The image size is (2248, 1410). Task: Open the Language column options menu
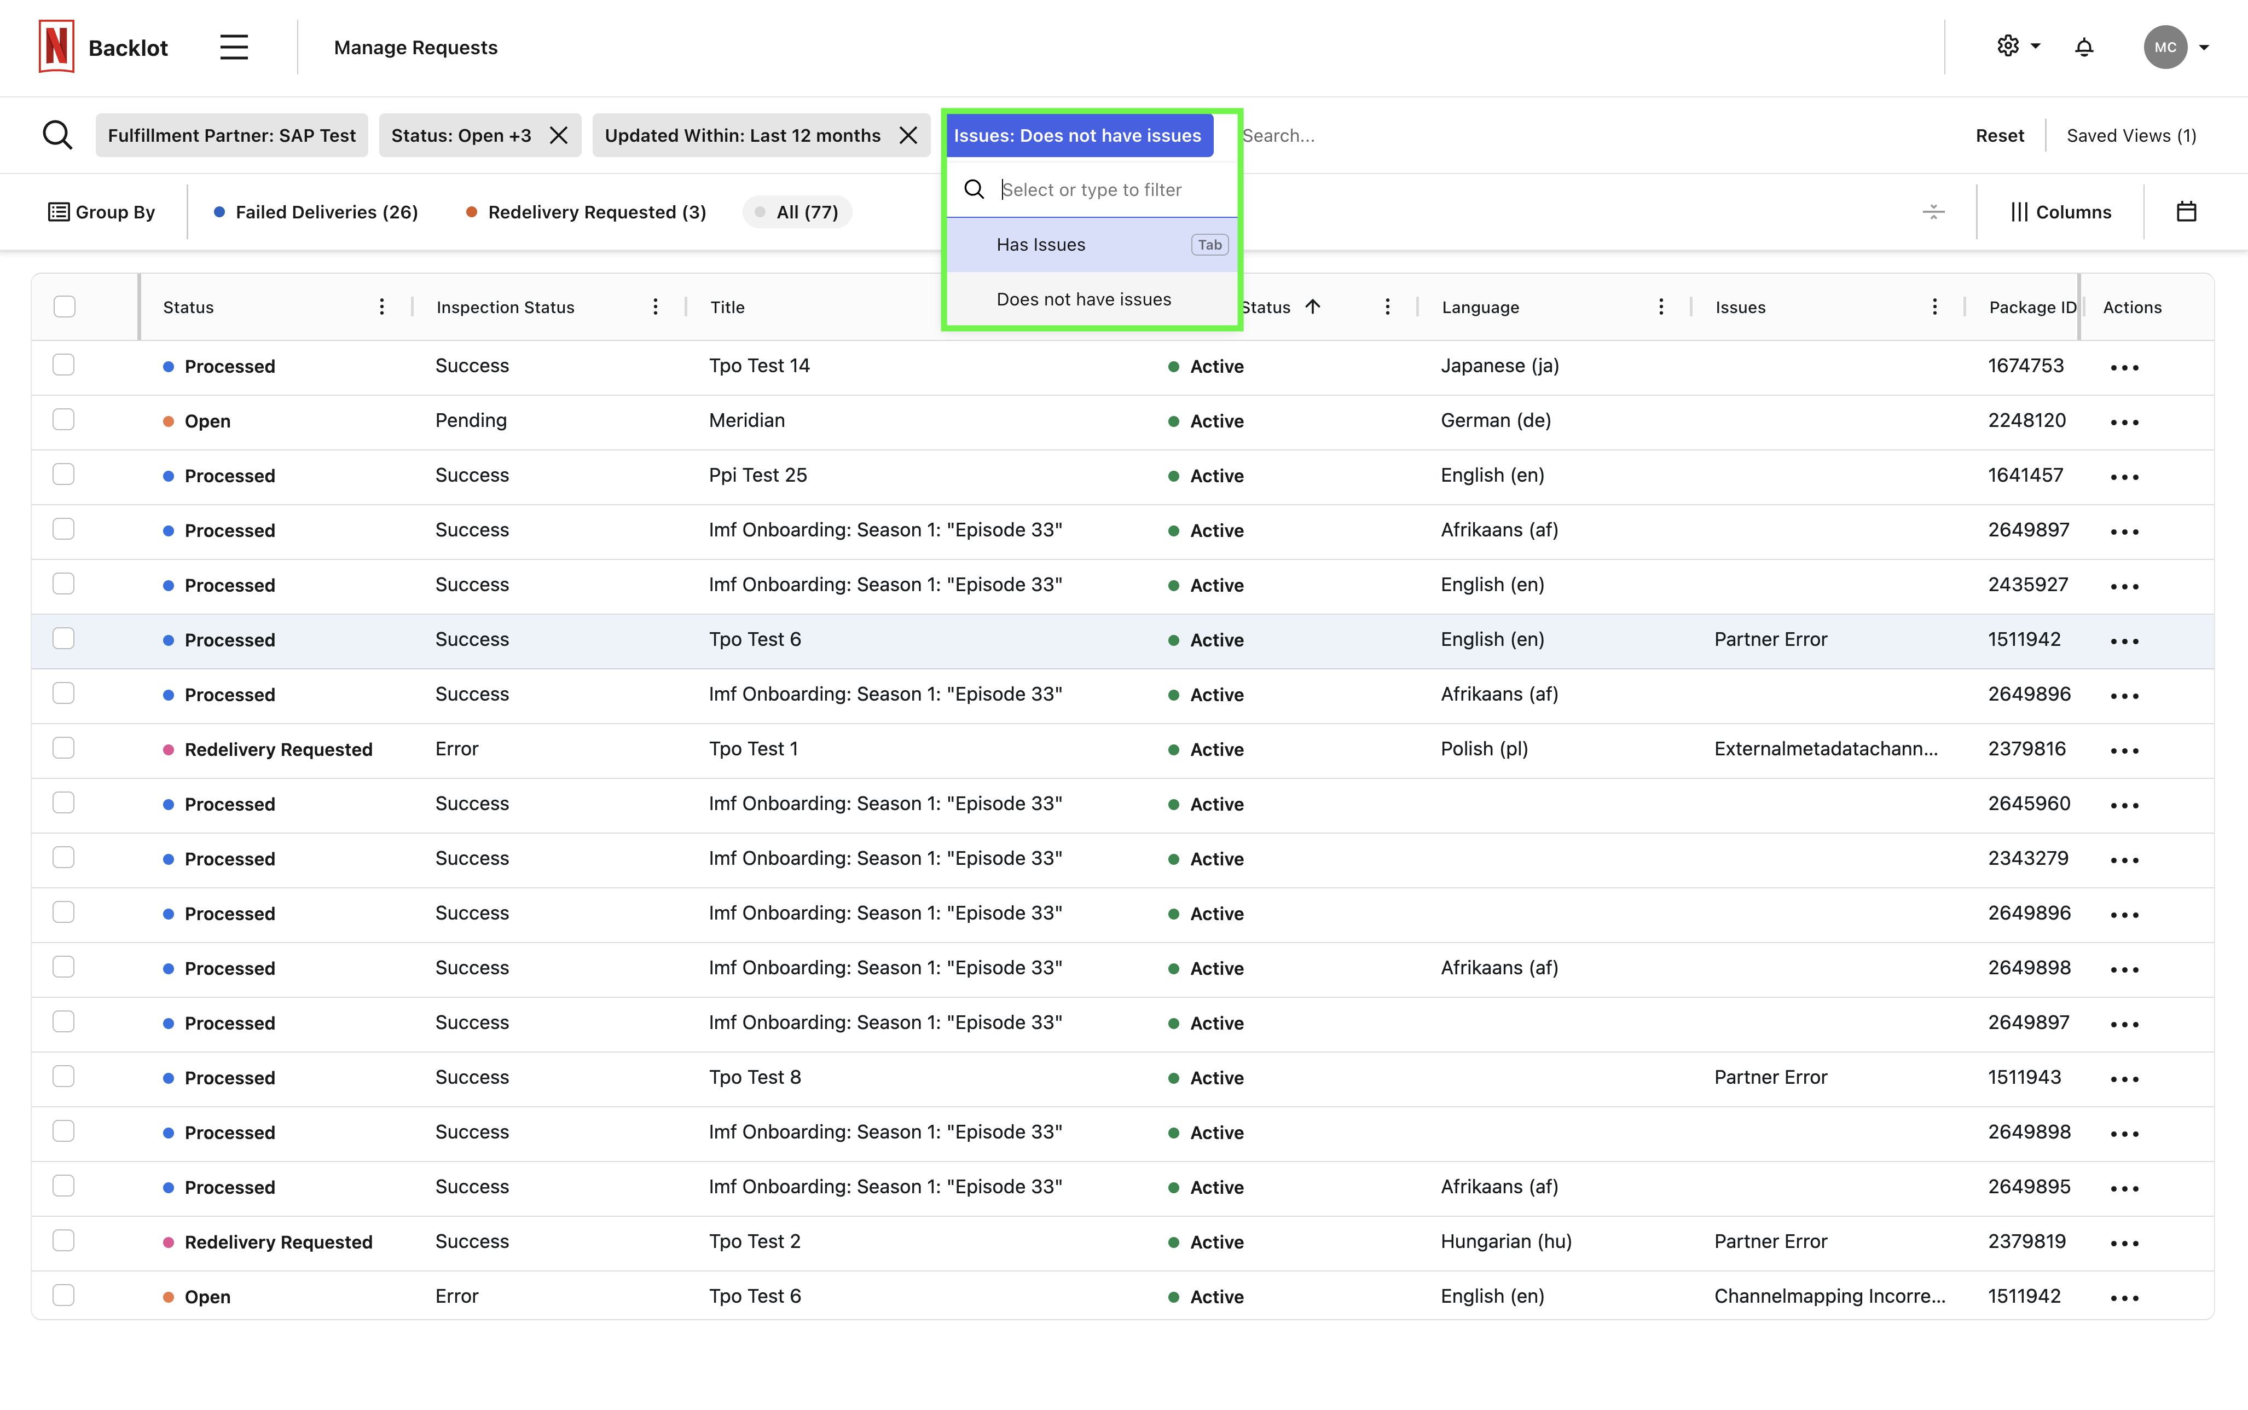(1661, 307)
